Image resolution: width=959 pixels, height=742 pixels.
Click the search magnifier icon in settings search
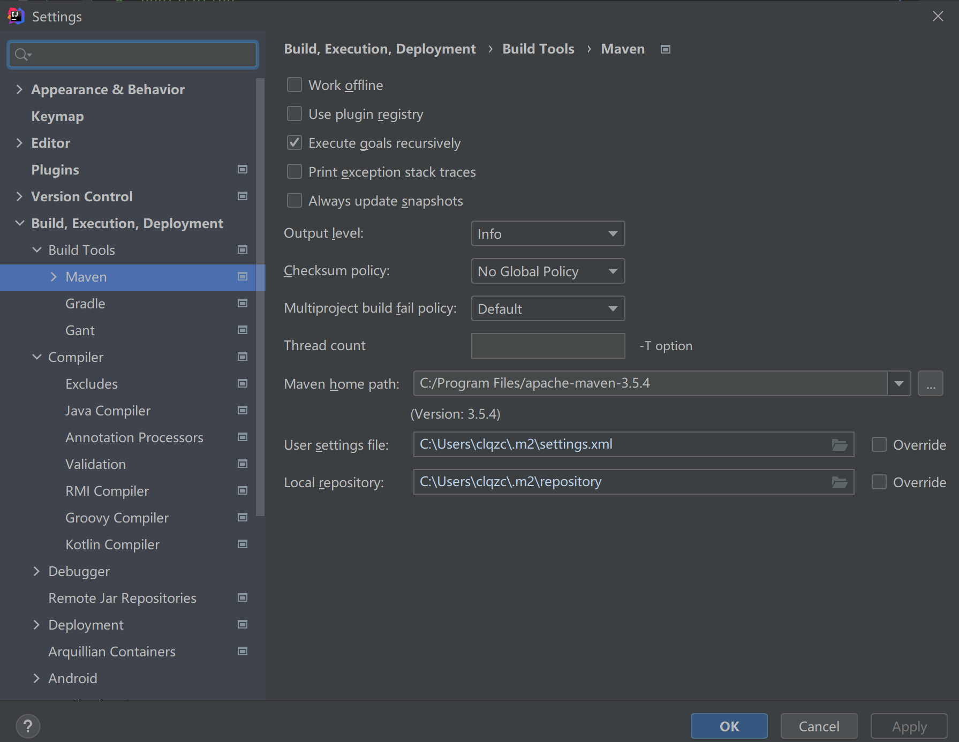[22, 55]
